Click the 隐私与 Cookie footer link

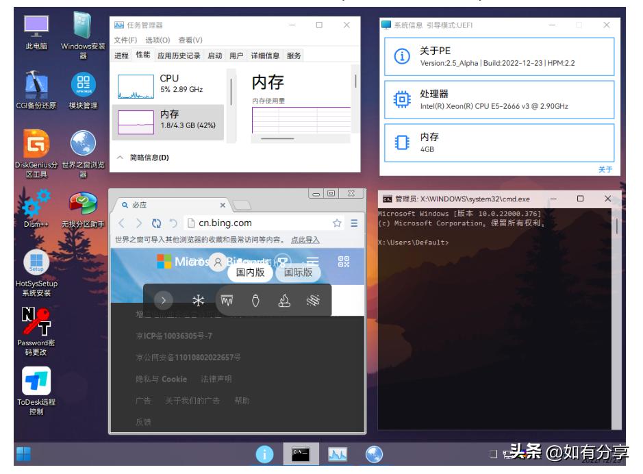[x=161, y=379]
